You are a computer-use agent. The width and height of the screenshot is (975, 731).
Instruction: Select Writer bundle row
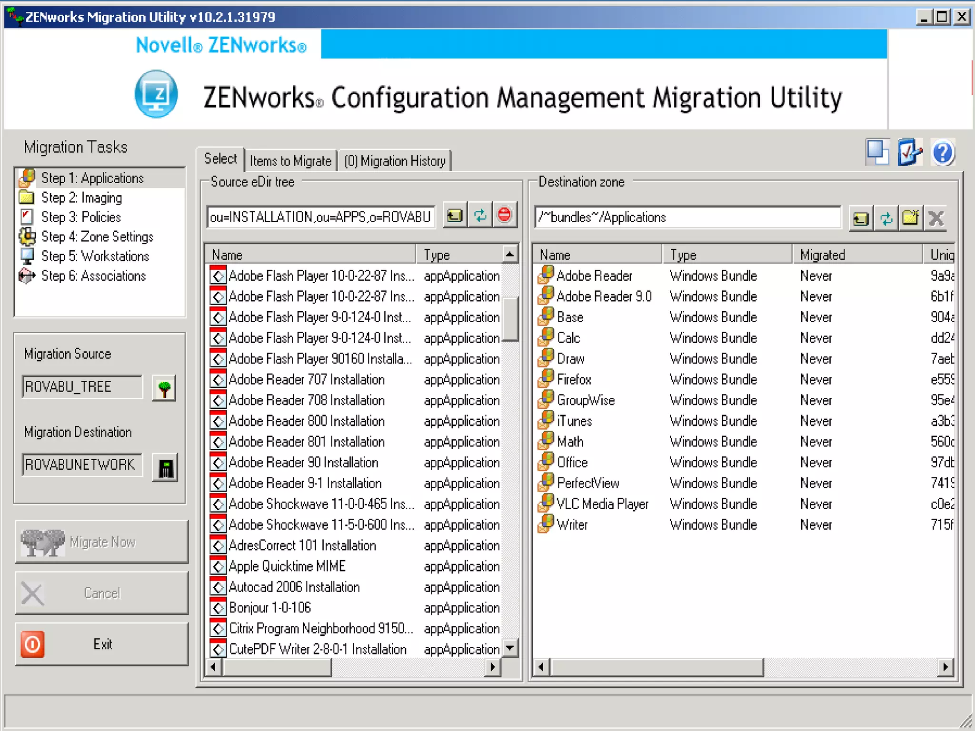point(744,524)
